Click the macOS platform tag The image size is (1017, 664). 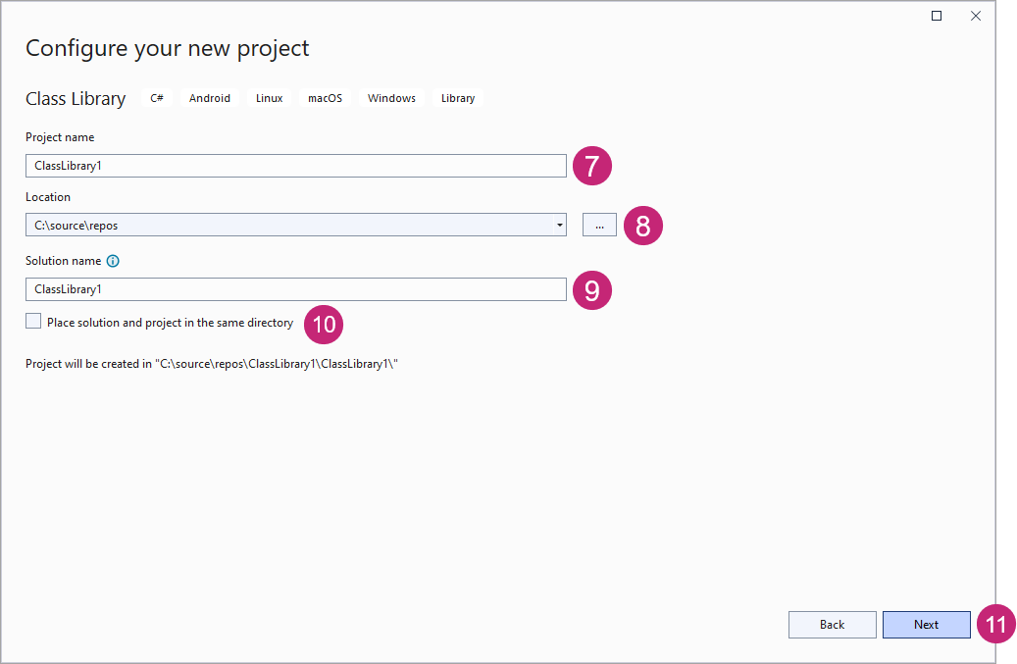(x=325, y=98)
